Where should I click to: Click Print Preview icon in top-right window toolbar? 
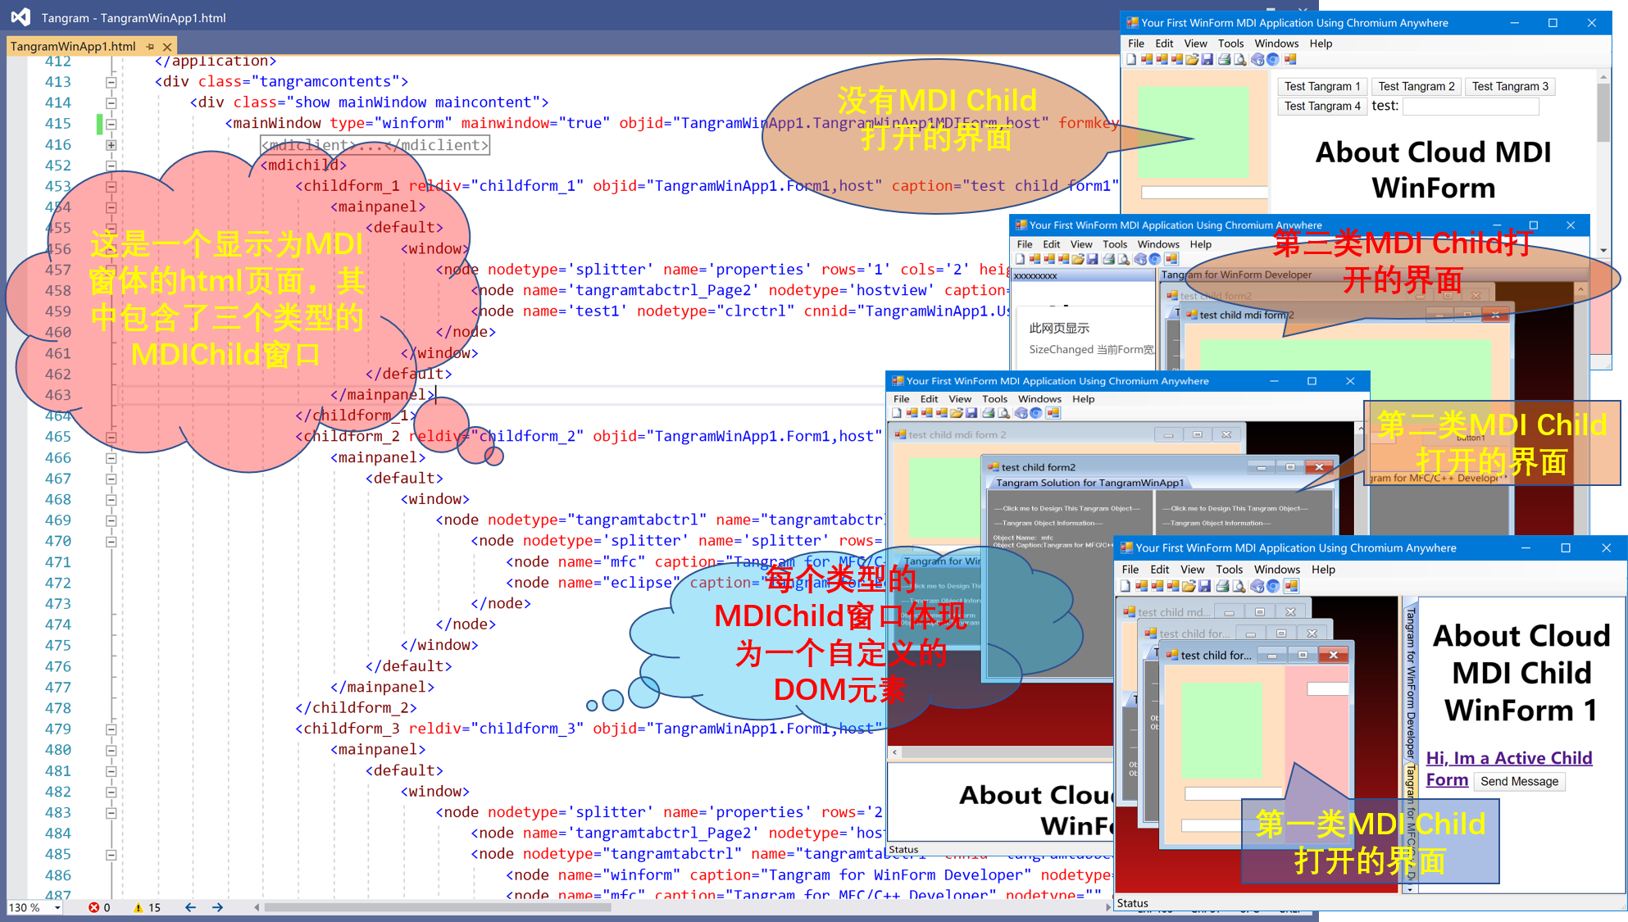(x=1239, y=60)
